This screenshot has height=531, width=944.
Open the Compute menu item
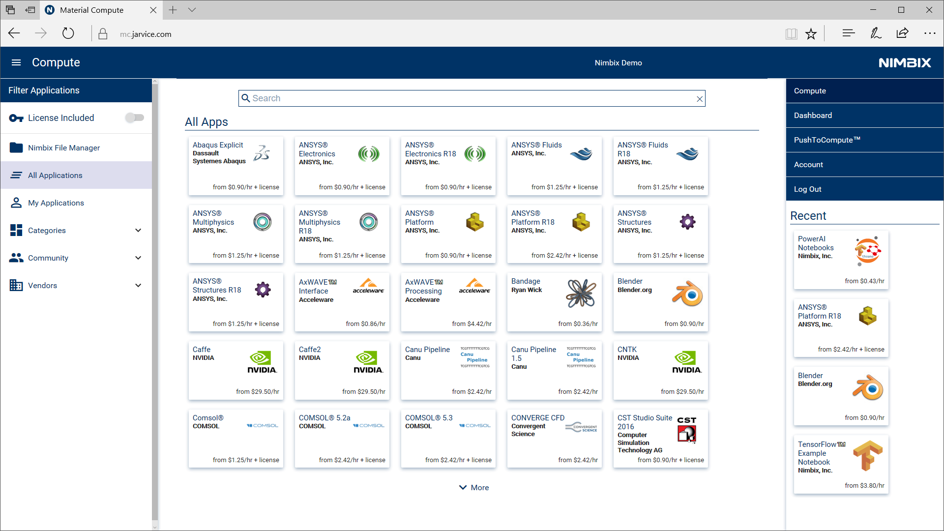864,91
